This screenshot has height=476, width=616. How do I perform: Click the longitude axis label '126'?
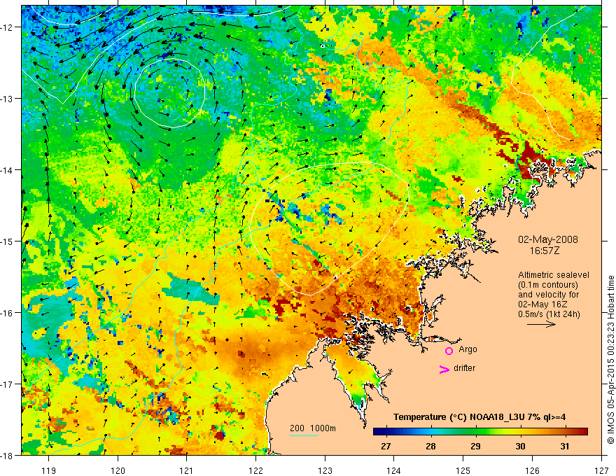point(532,470)
